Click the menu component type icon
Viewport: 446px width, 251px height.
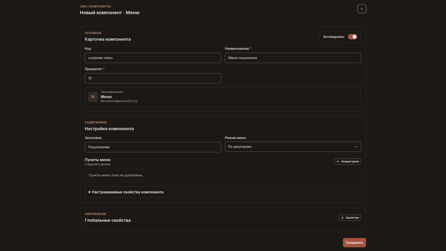click(93, 97)
